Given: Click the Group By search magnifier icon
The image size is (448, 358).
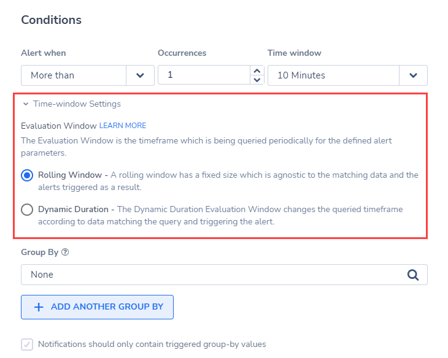Looking at the screenshot, I should (x=413, y=275).
